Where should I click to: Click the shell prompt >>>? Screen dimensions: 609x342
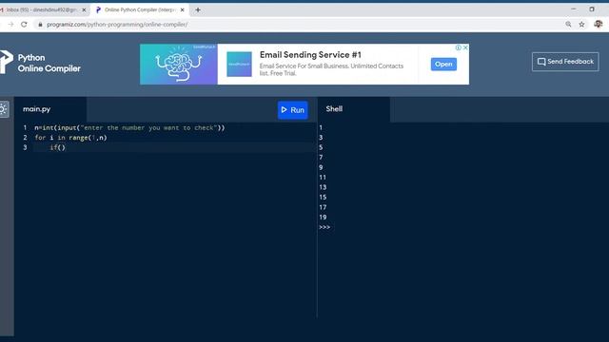pos(324,227)
